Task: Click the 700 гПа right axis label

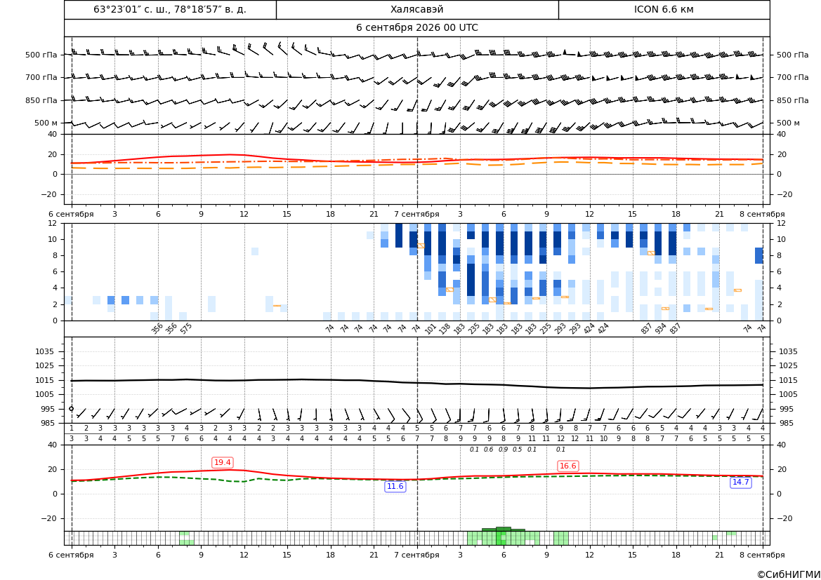Action: coord(792,77)
